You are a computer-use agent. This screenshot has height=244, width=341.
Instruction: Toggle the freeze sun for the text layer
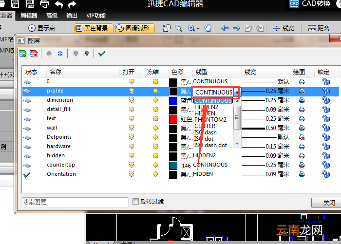point(155,119)
